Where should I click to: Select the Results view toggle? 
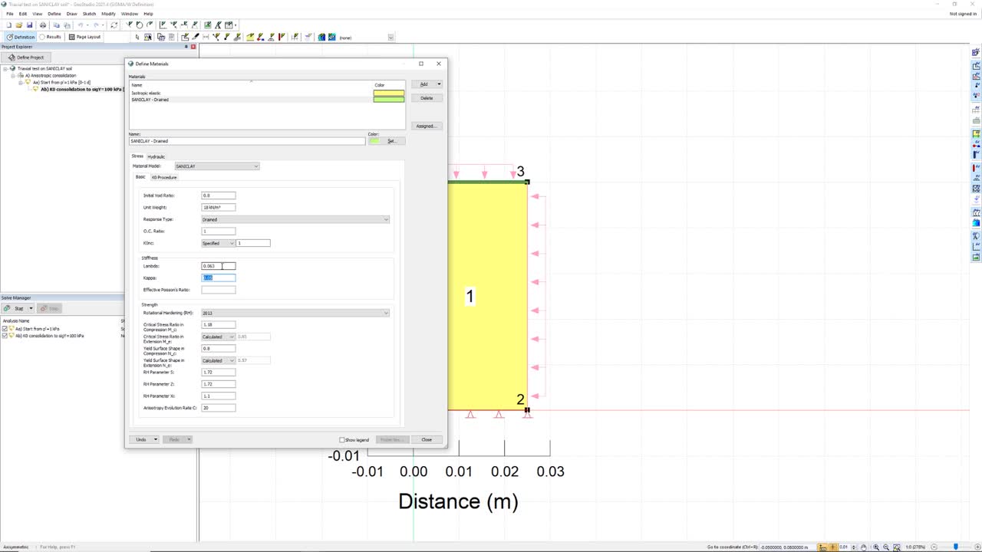click(51, 37)
